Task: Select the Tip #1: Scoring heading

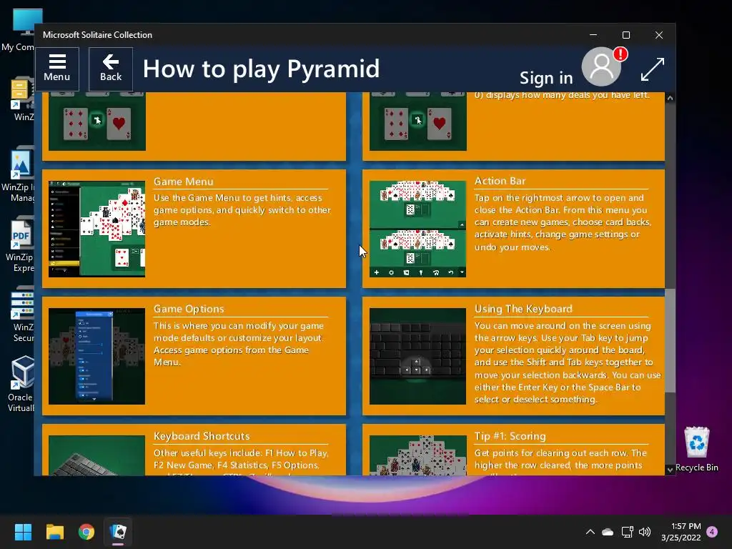Action: pyautogui.click(x=510, y=436)
